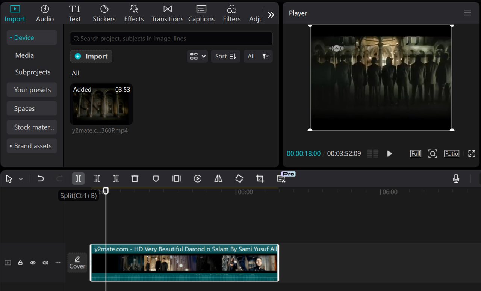
Task: Show more tabs with the double-chevron
Action: (271, 15)
